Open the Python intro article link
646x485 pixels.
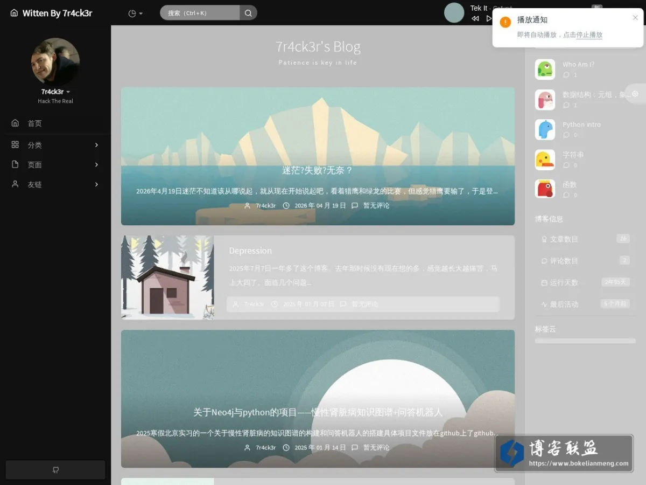pyautogui.click(x=581, y=124)
